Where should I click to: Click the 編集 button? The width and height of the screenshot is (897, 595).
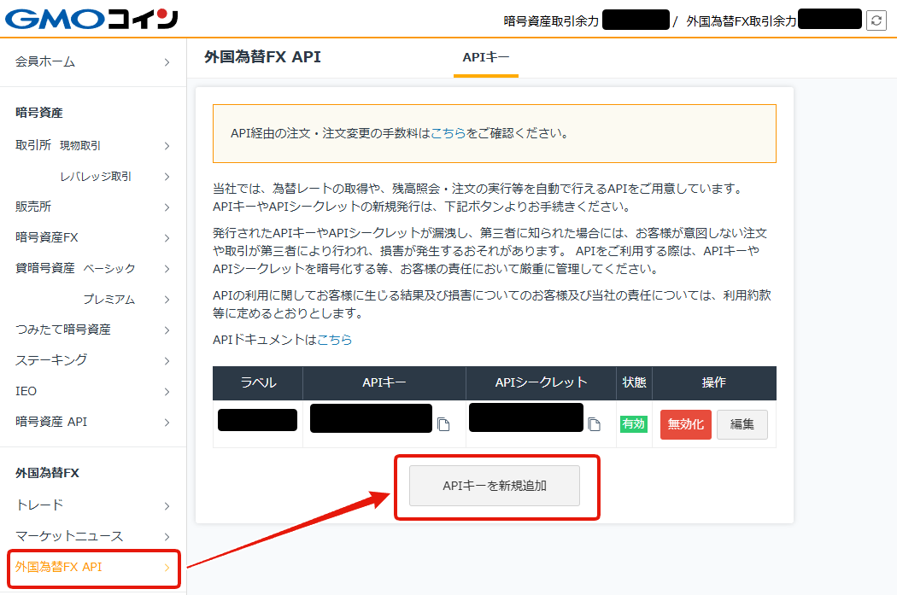point(742,424)
